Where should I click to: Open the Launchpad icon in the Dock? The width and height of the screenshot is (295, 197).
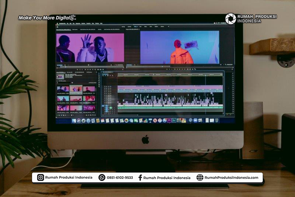(79, 120)
